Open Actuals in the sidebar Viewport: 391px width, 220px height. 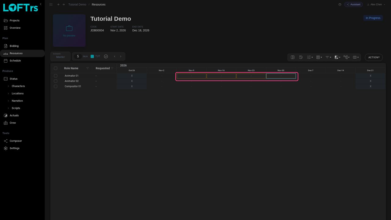[22, 116]
